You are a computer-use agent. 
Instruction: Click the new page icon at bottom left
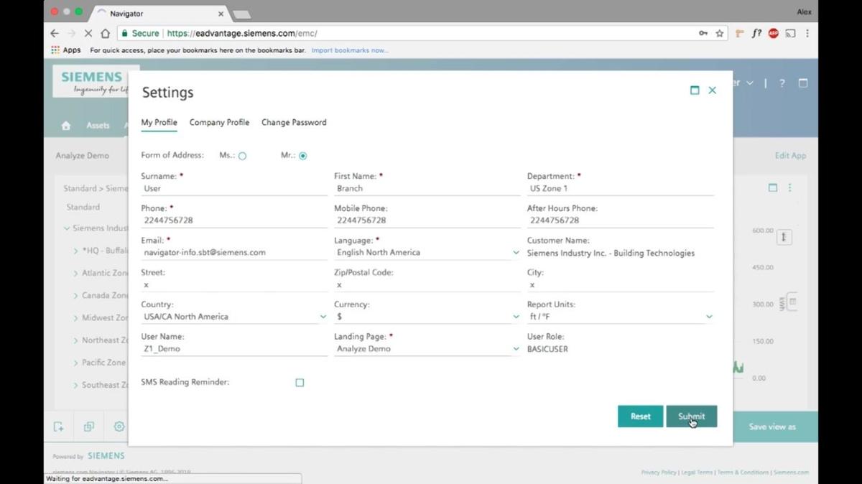(59, 427)
